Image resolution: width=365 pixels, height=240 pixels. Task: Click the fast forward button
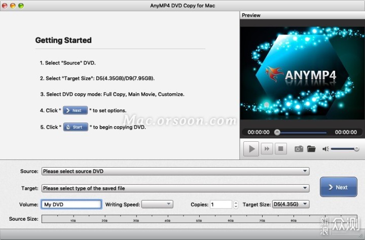(x=267, y=148)
